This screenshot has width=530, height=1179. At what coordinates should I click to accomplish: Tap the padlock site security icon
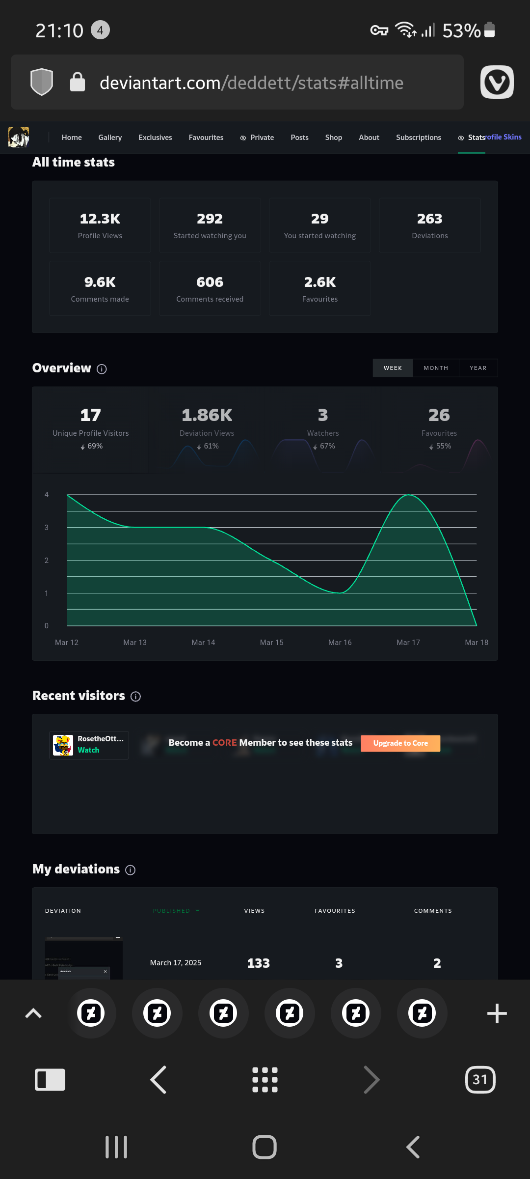78,82
